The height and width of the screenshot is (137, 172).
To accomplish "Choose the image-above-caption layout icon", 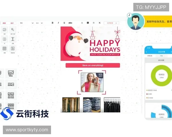I will pos(11,73).
